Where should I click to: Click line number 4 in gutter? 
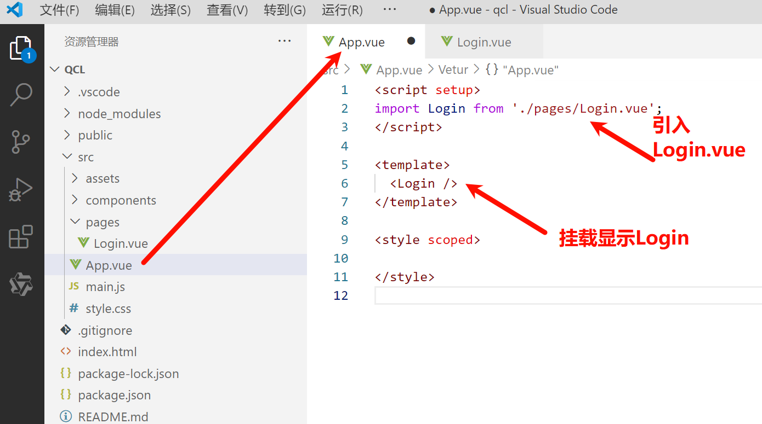[x=344, y=146]
